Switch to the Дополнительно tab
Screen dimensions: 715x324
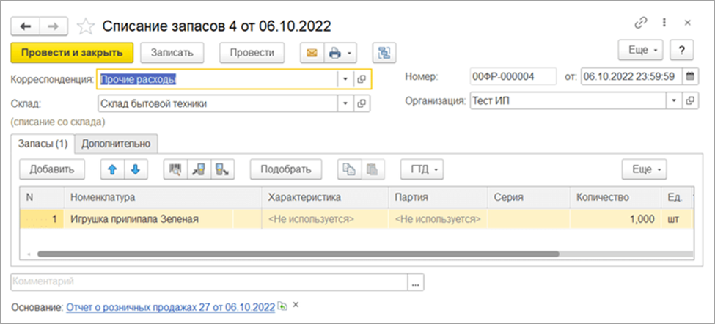[116, 144]
